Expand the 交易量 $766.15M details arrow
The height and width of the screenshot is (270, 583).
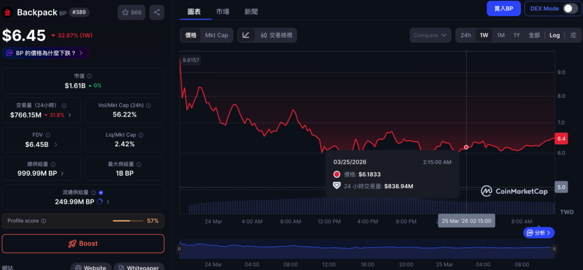point(69,115)
